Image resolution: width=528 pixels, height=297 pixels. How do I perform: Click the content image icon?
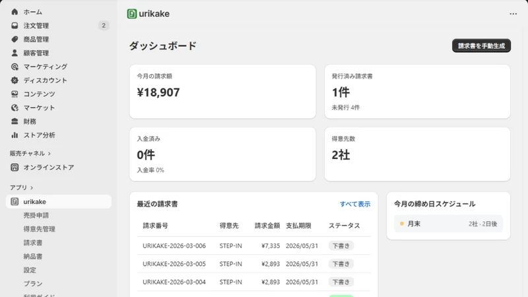15,94
